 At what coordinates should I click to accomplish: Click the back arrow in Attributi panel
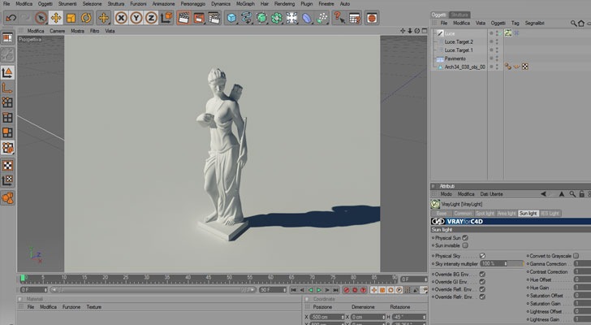(x=543, y=194)
